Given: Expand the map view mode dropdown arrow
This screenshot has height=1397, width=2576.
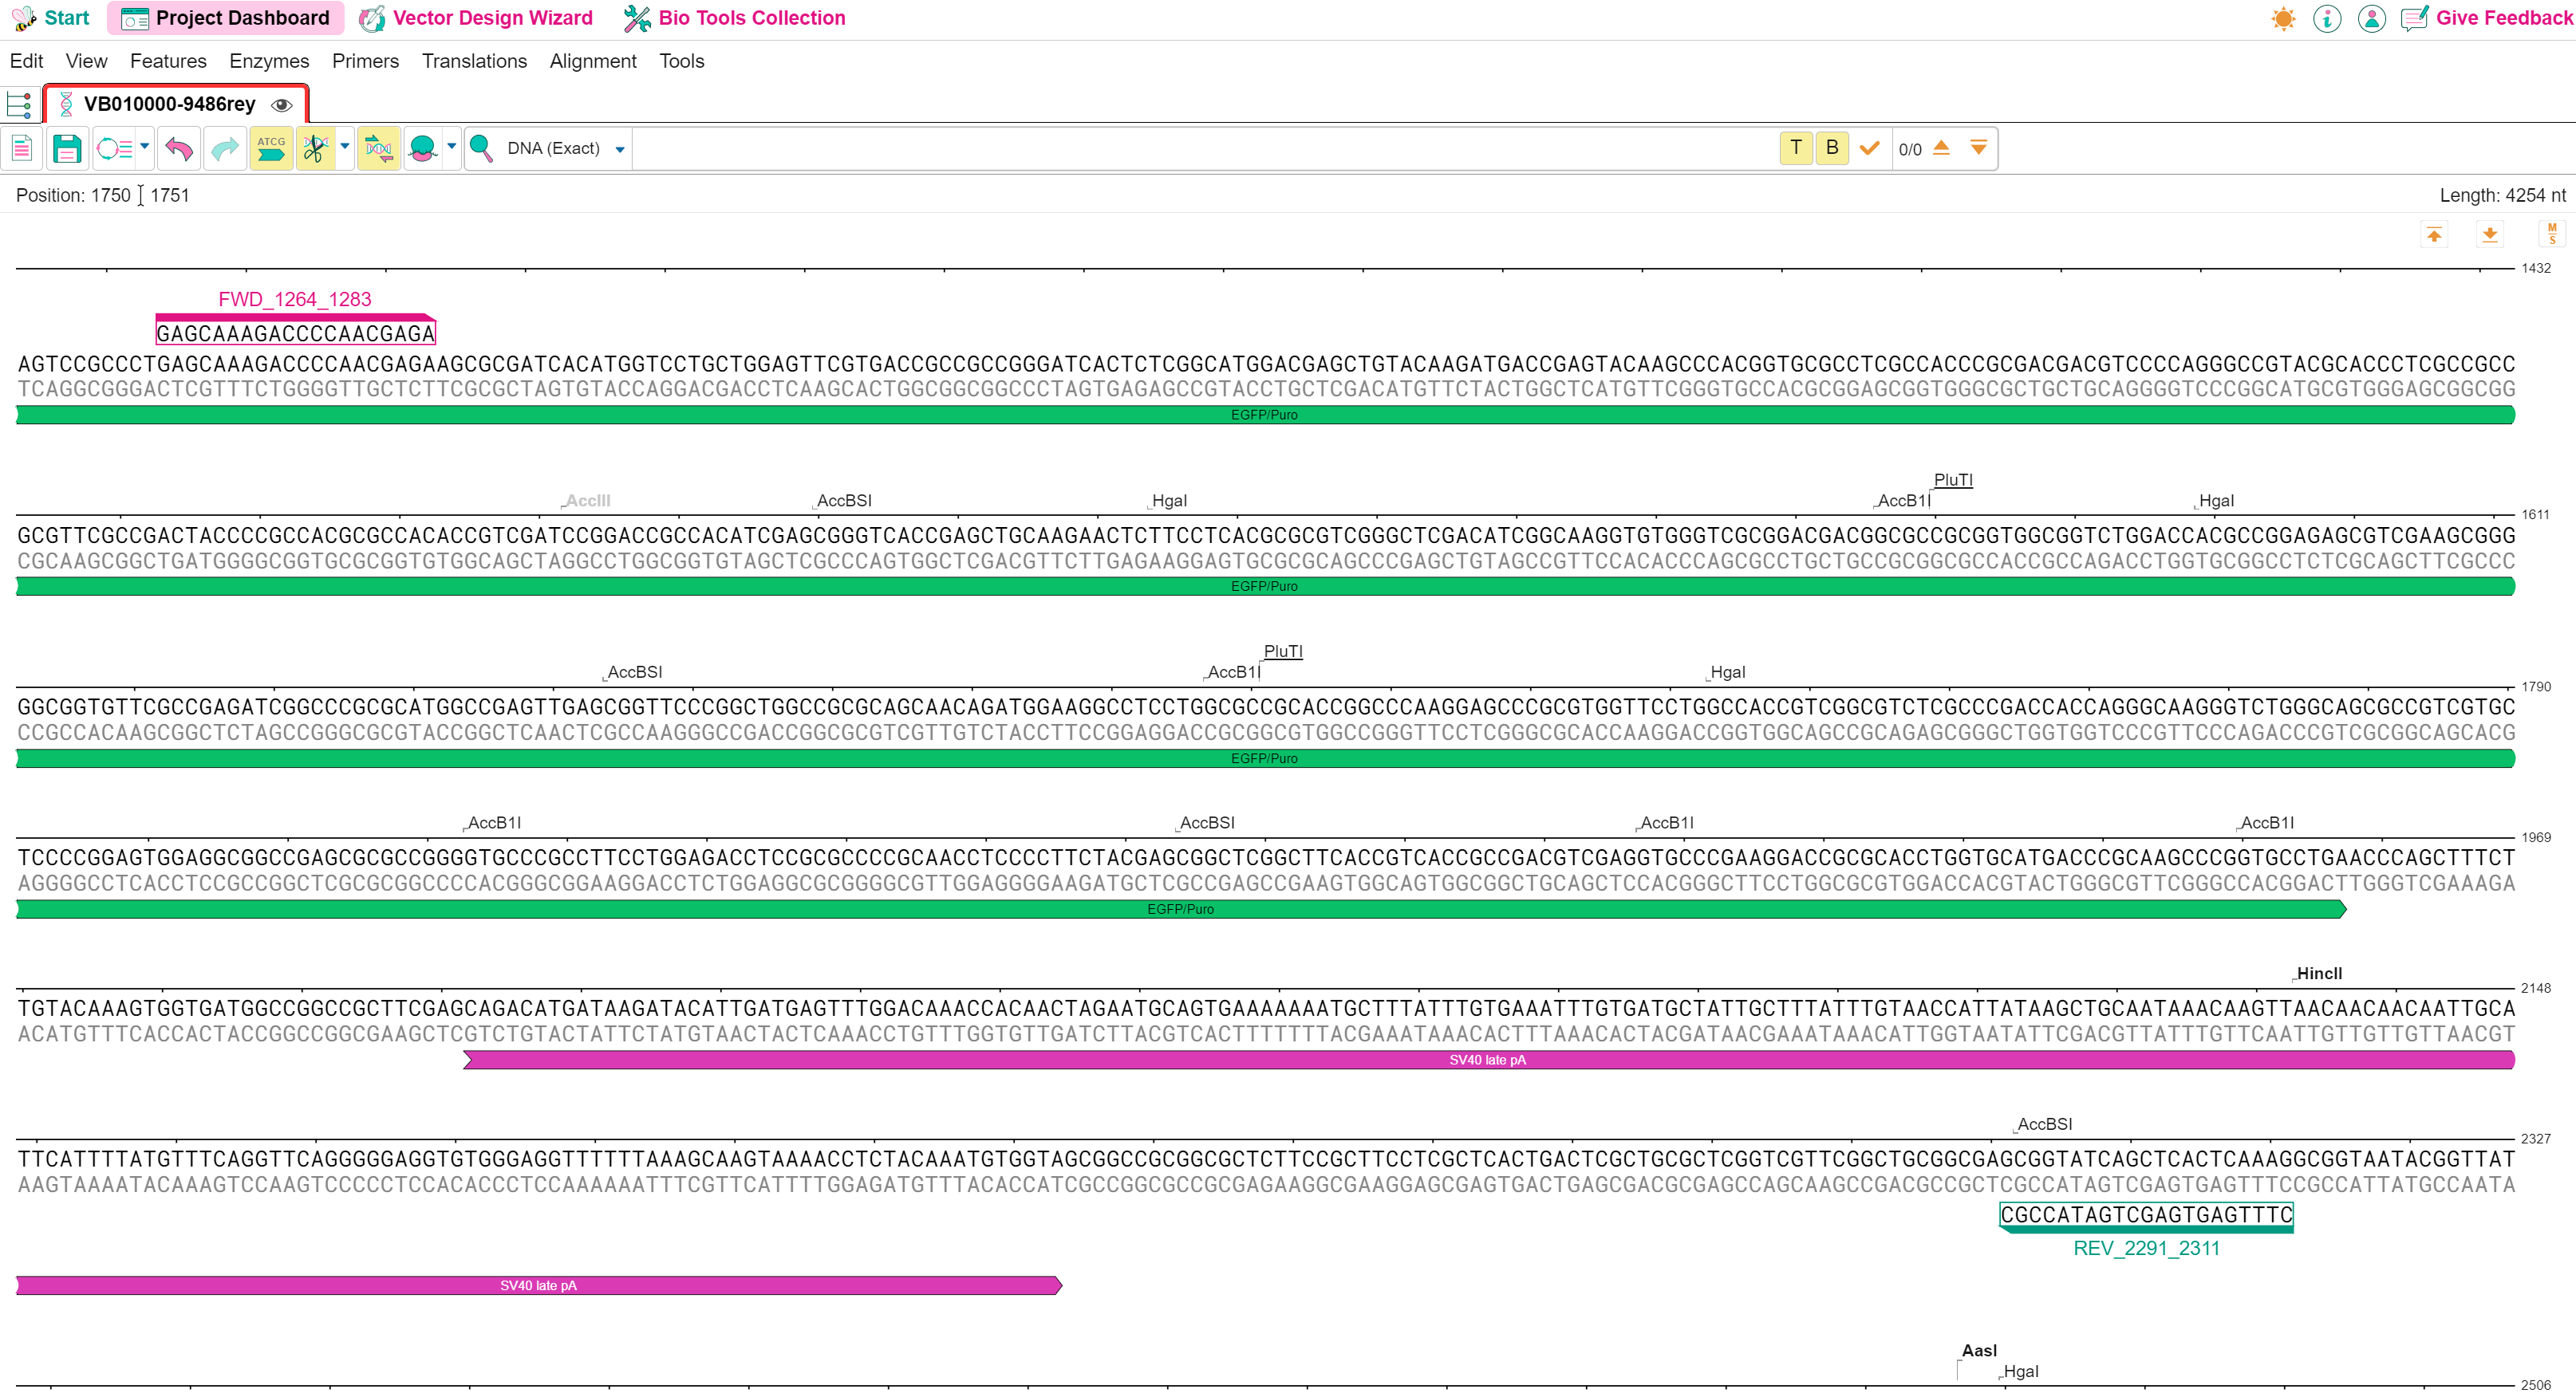Looking at the screenshot, I should pos(145,147).
